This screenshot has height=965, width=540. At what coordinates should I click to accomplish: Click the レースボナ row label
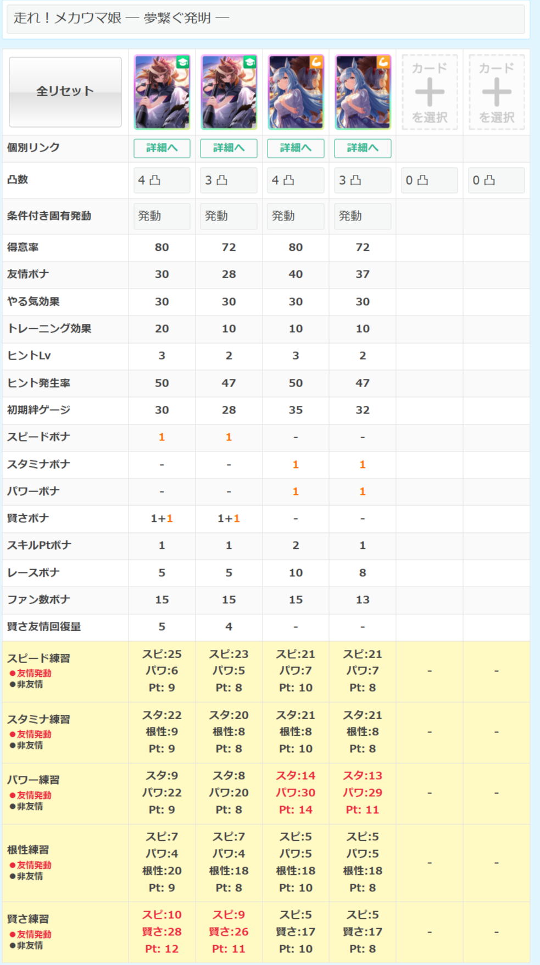point(33,573)
